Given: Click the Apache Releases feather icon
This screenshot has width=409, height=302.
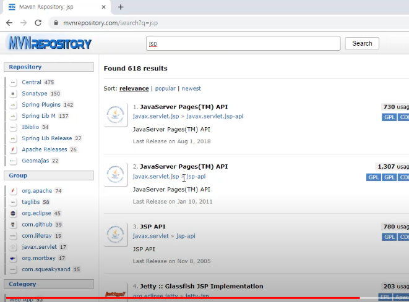Looking at the screenshot, I should point(13,149).
